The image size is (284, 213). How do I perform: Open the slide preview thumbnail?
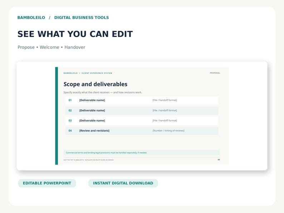coord(142,116)
